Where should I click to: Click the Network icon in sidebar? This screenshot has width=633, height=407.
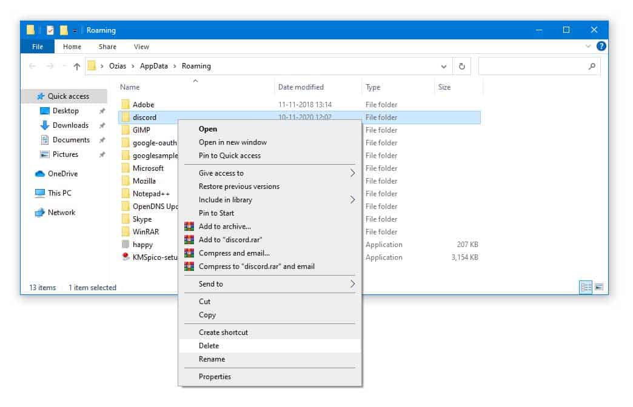39,213
